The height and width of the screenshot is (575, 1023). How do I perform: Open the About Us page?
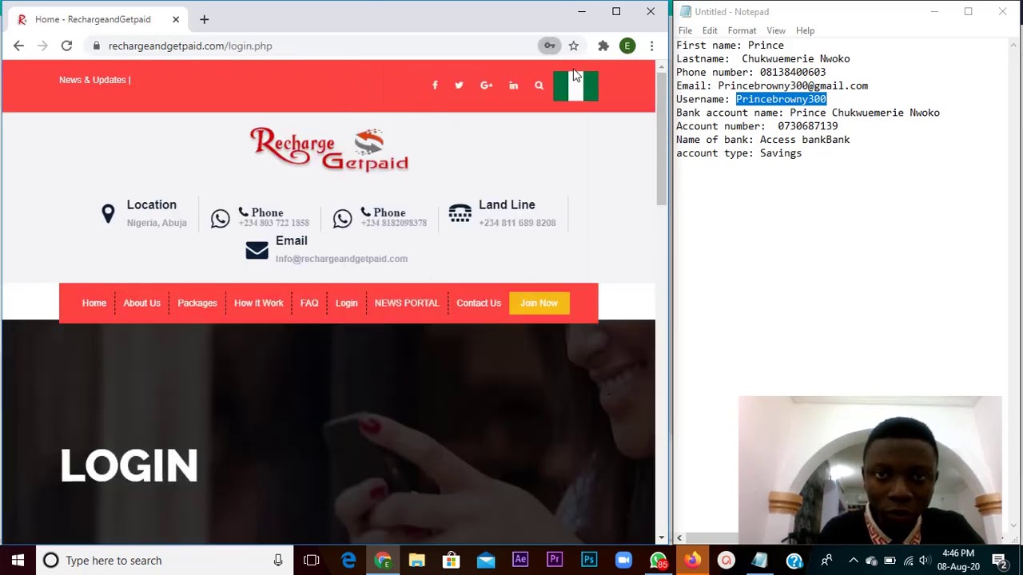pyautogui.click(x=141, y=303)
